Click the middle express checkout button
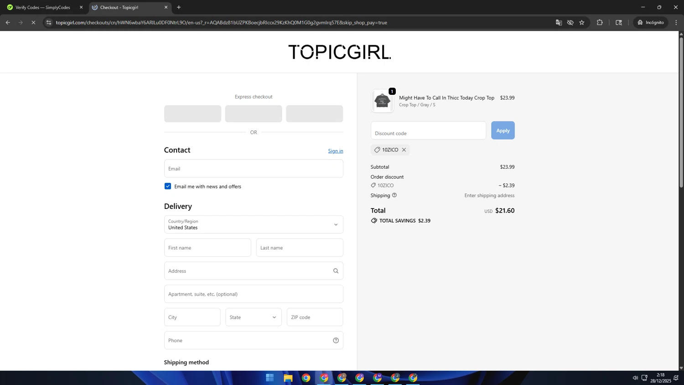This screenshot has width=684, height=385. (254, 114)
